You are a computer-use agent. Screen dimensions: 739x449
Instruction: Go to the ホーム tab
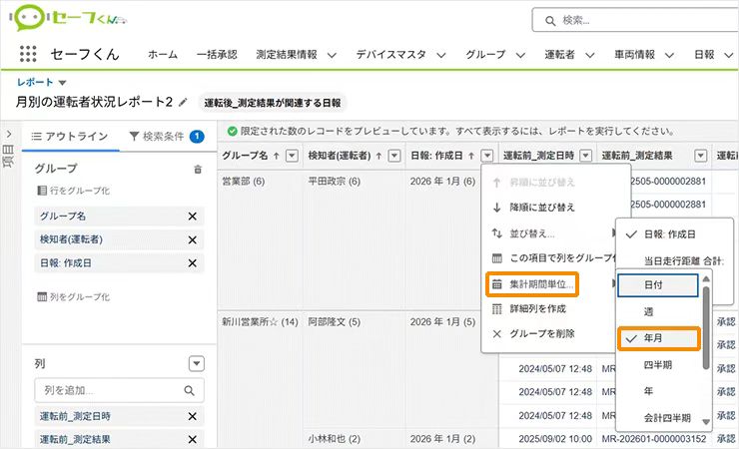coord(163,55)
